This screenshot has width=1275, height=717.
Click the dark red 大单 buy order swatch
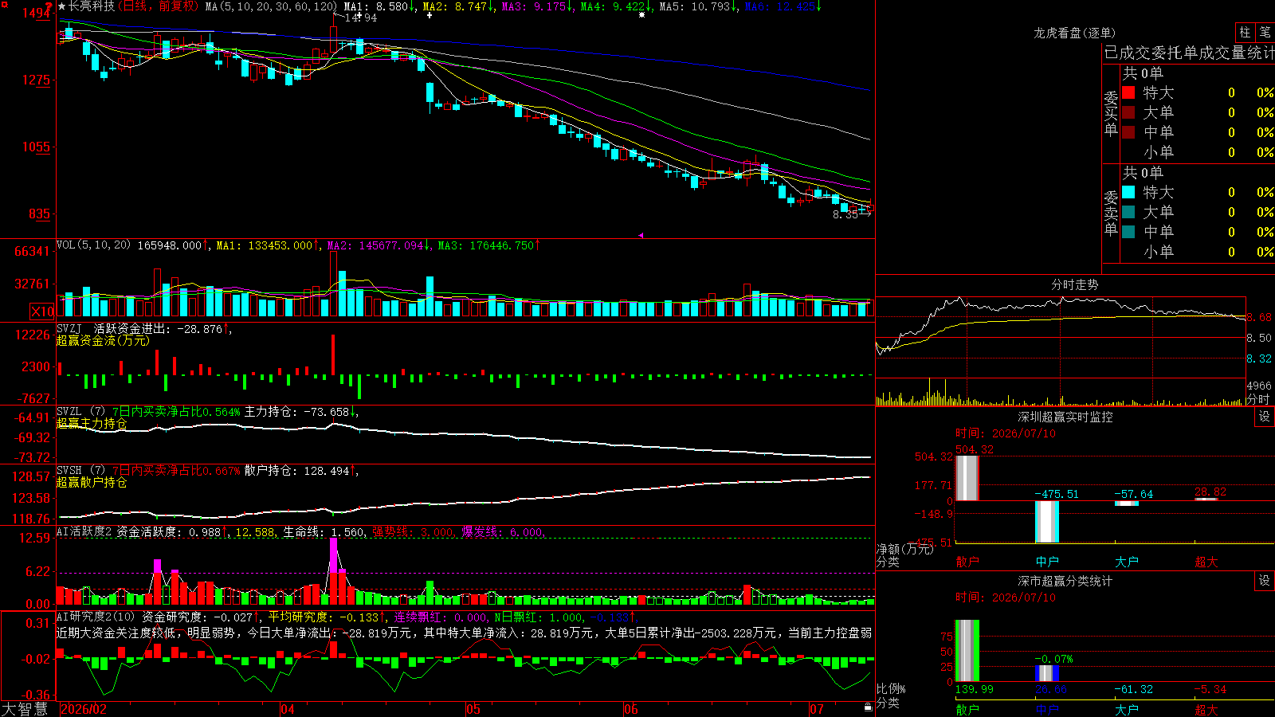pyautogui.click(x=1128, y=112)
